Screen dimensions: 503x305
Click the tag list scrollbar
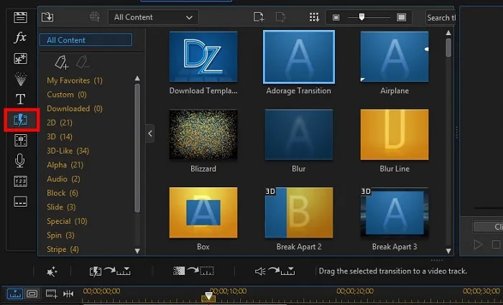click(x=137, y=148)
